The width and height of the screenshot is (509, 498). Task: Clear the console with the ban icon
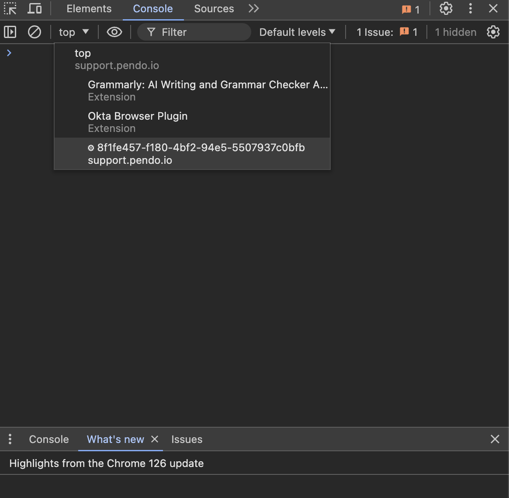click(x=35, y=32)
